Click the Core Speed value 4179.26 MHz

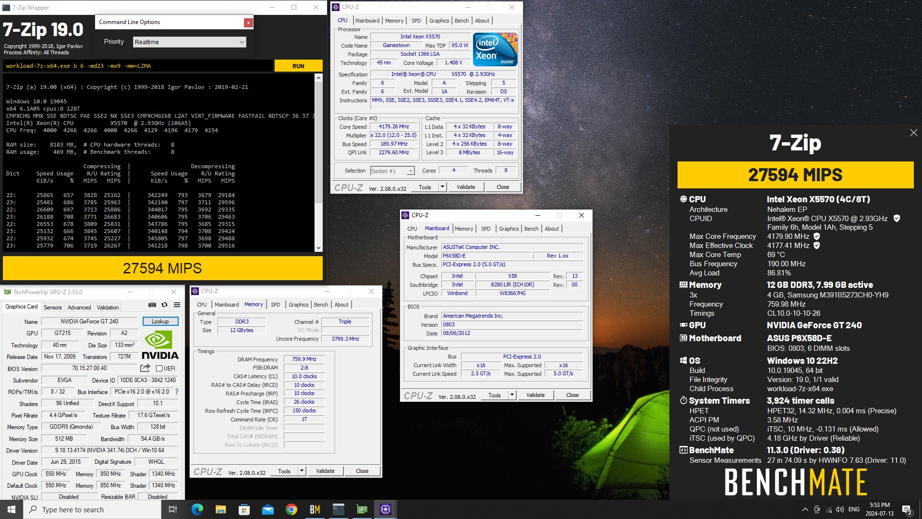click(394, 127)
